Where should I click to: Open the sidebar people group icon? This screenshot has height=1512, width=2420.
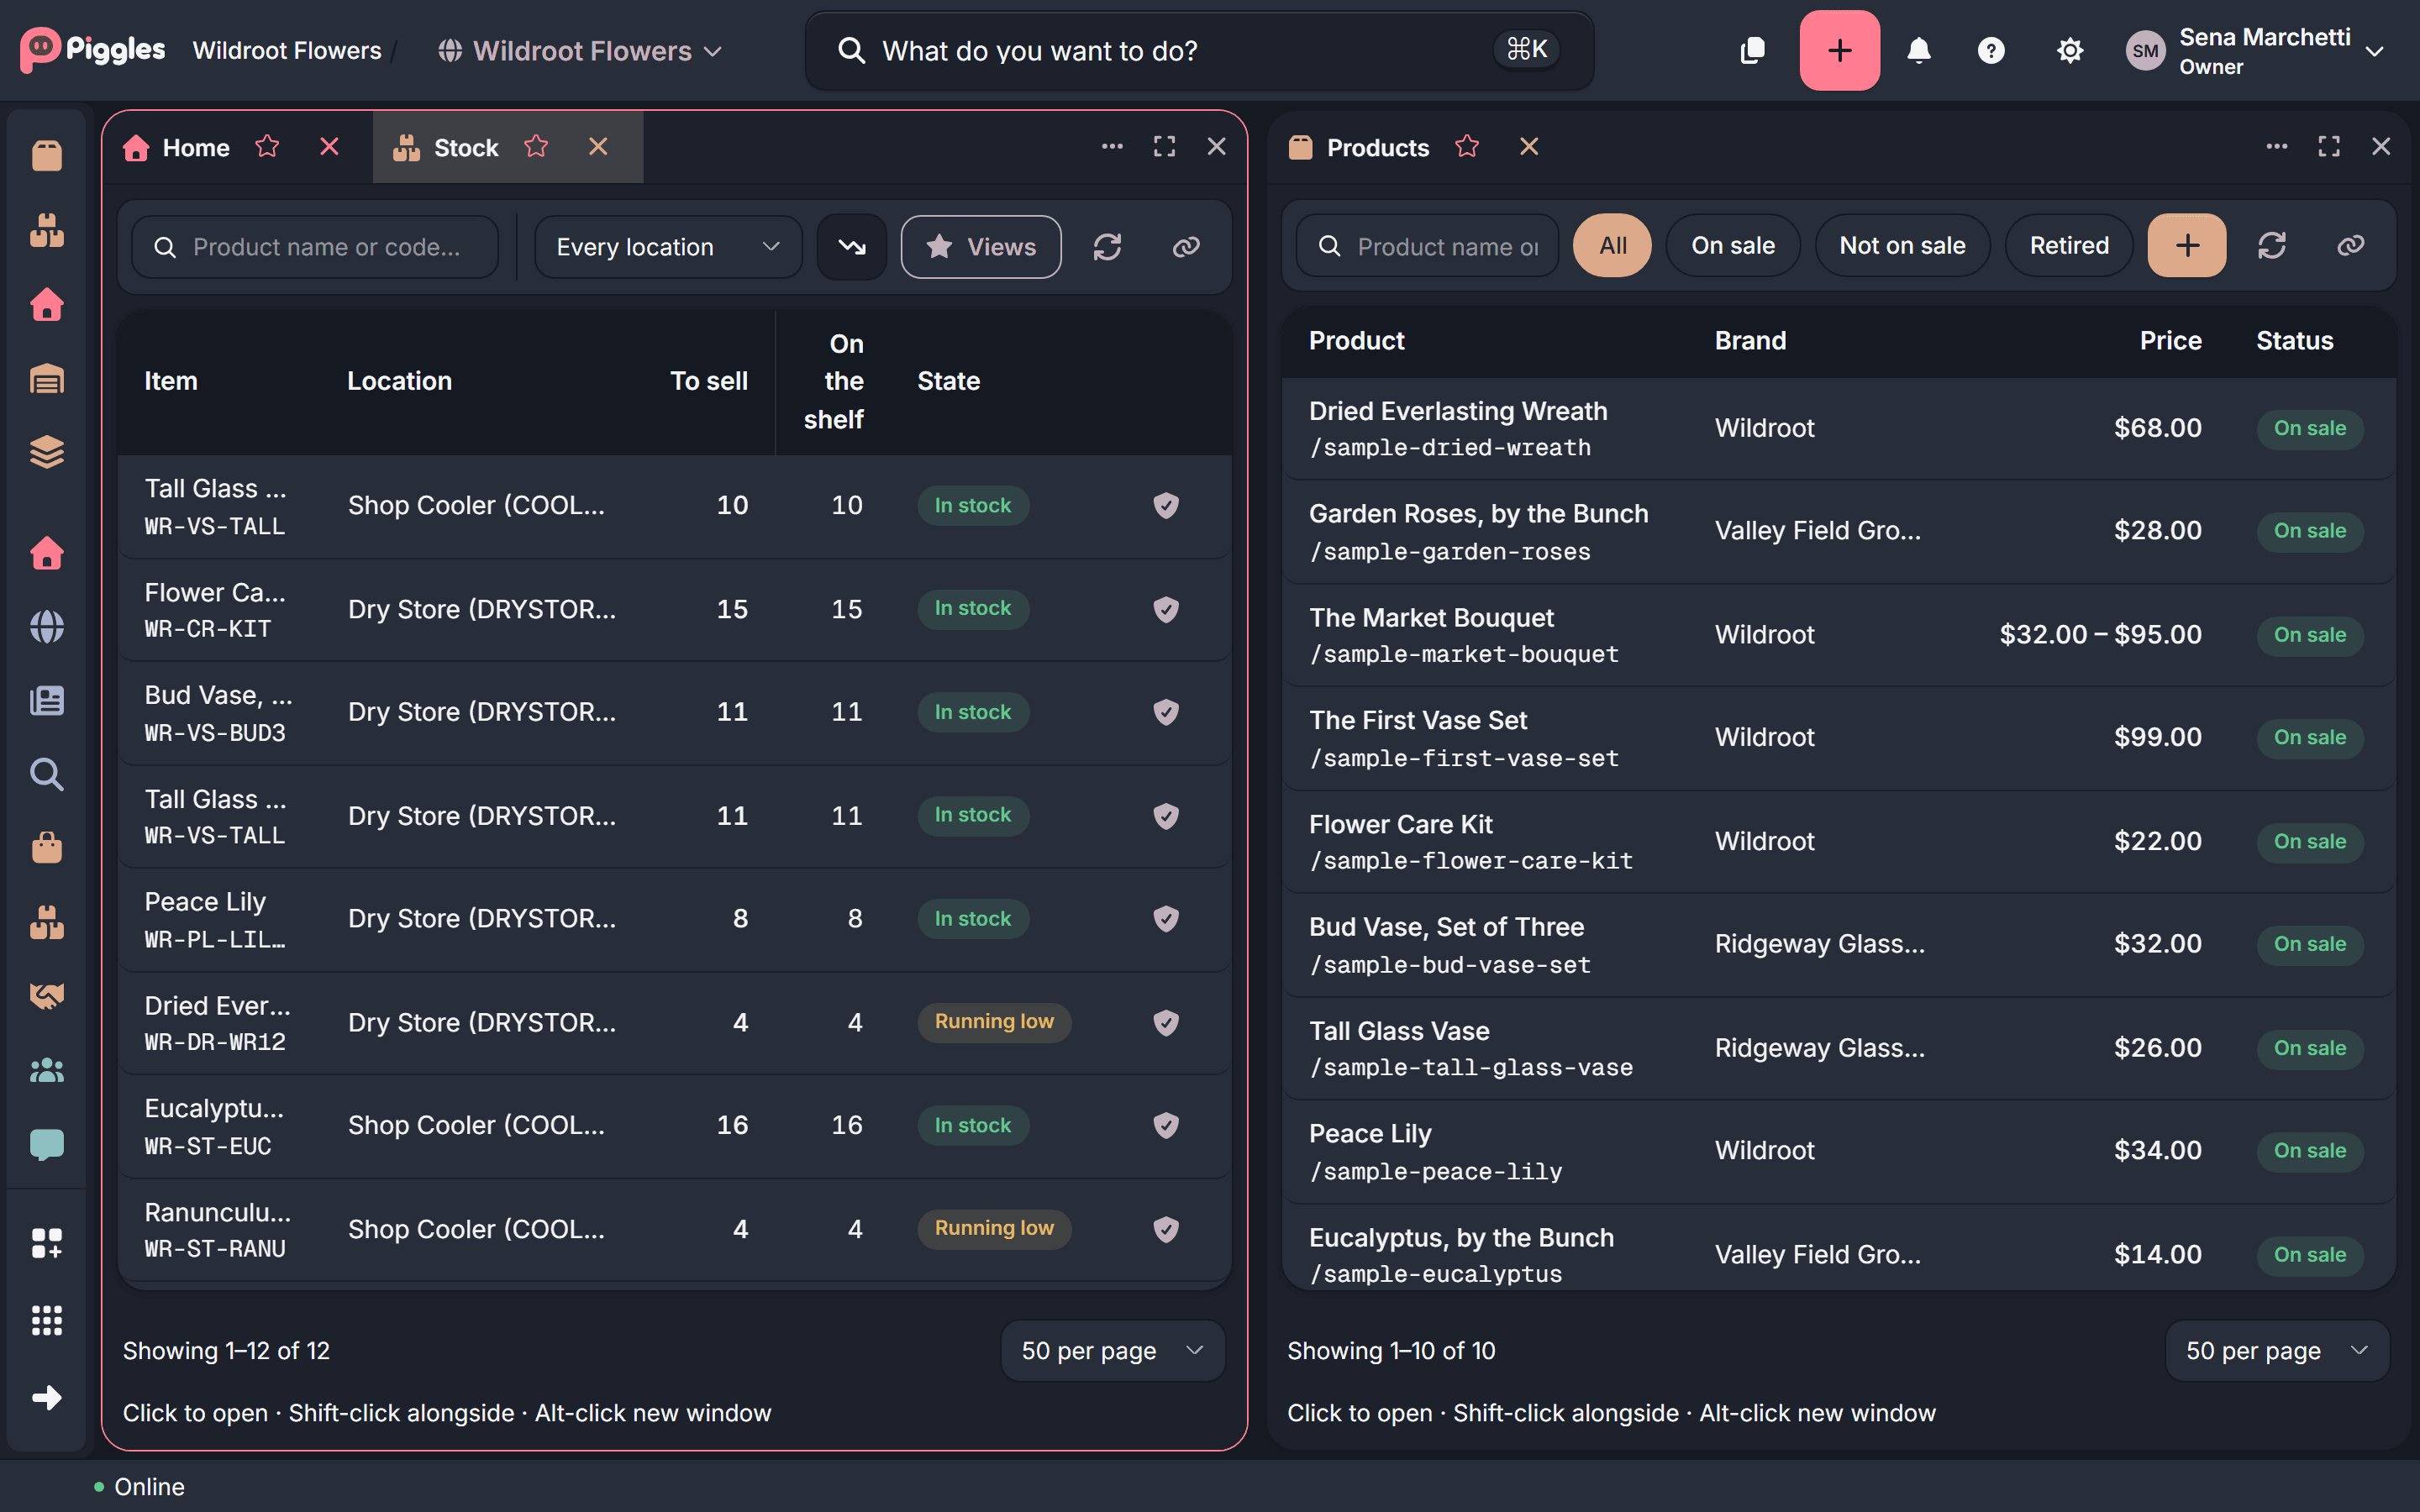(47, 1070)
